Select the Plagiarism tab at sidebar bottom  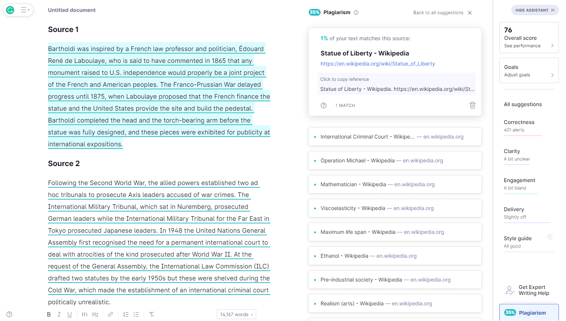click(529, 312)
